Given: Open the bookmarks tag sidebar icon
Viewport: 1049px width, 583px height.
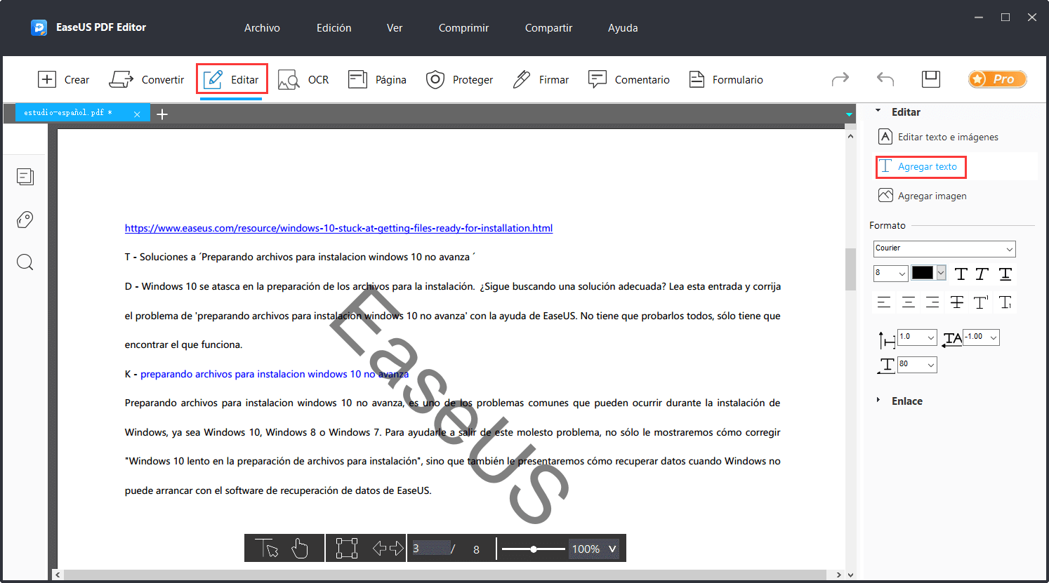Looking at the screenshot, I should click(x=25, y=220).
